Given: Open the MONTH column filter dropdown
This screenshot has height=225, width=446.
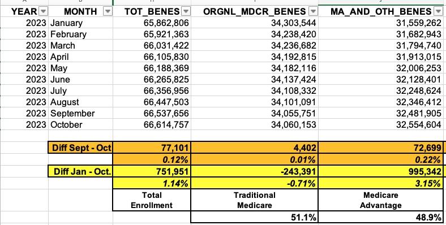Looking at the screenshot, I should point(108,11).
